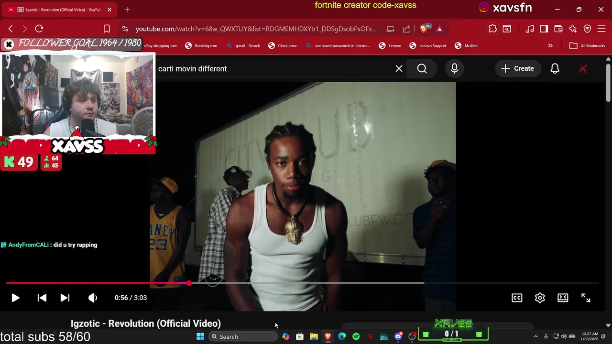Open the YouTube Create menu

[x=517, y=69]
